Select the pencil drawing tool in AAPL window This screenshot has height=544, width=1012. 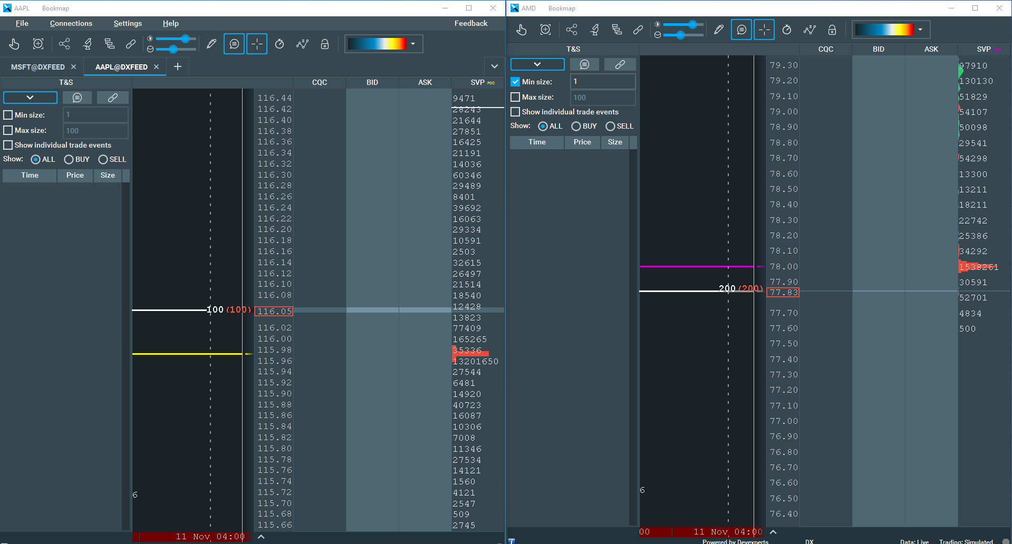coord(211,44)
